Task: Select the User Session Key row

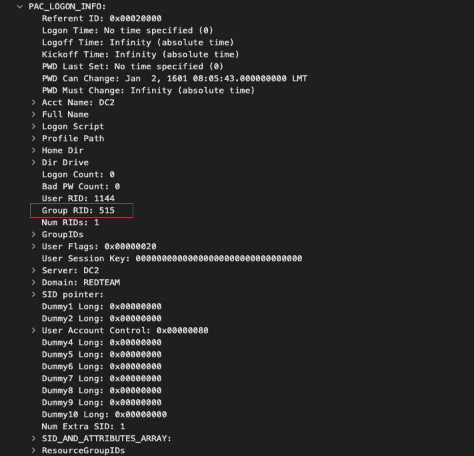Action: tap(171, 259)
